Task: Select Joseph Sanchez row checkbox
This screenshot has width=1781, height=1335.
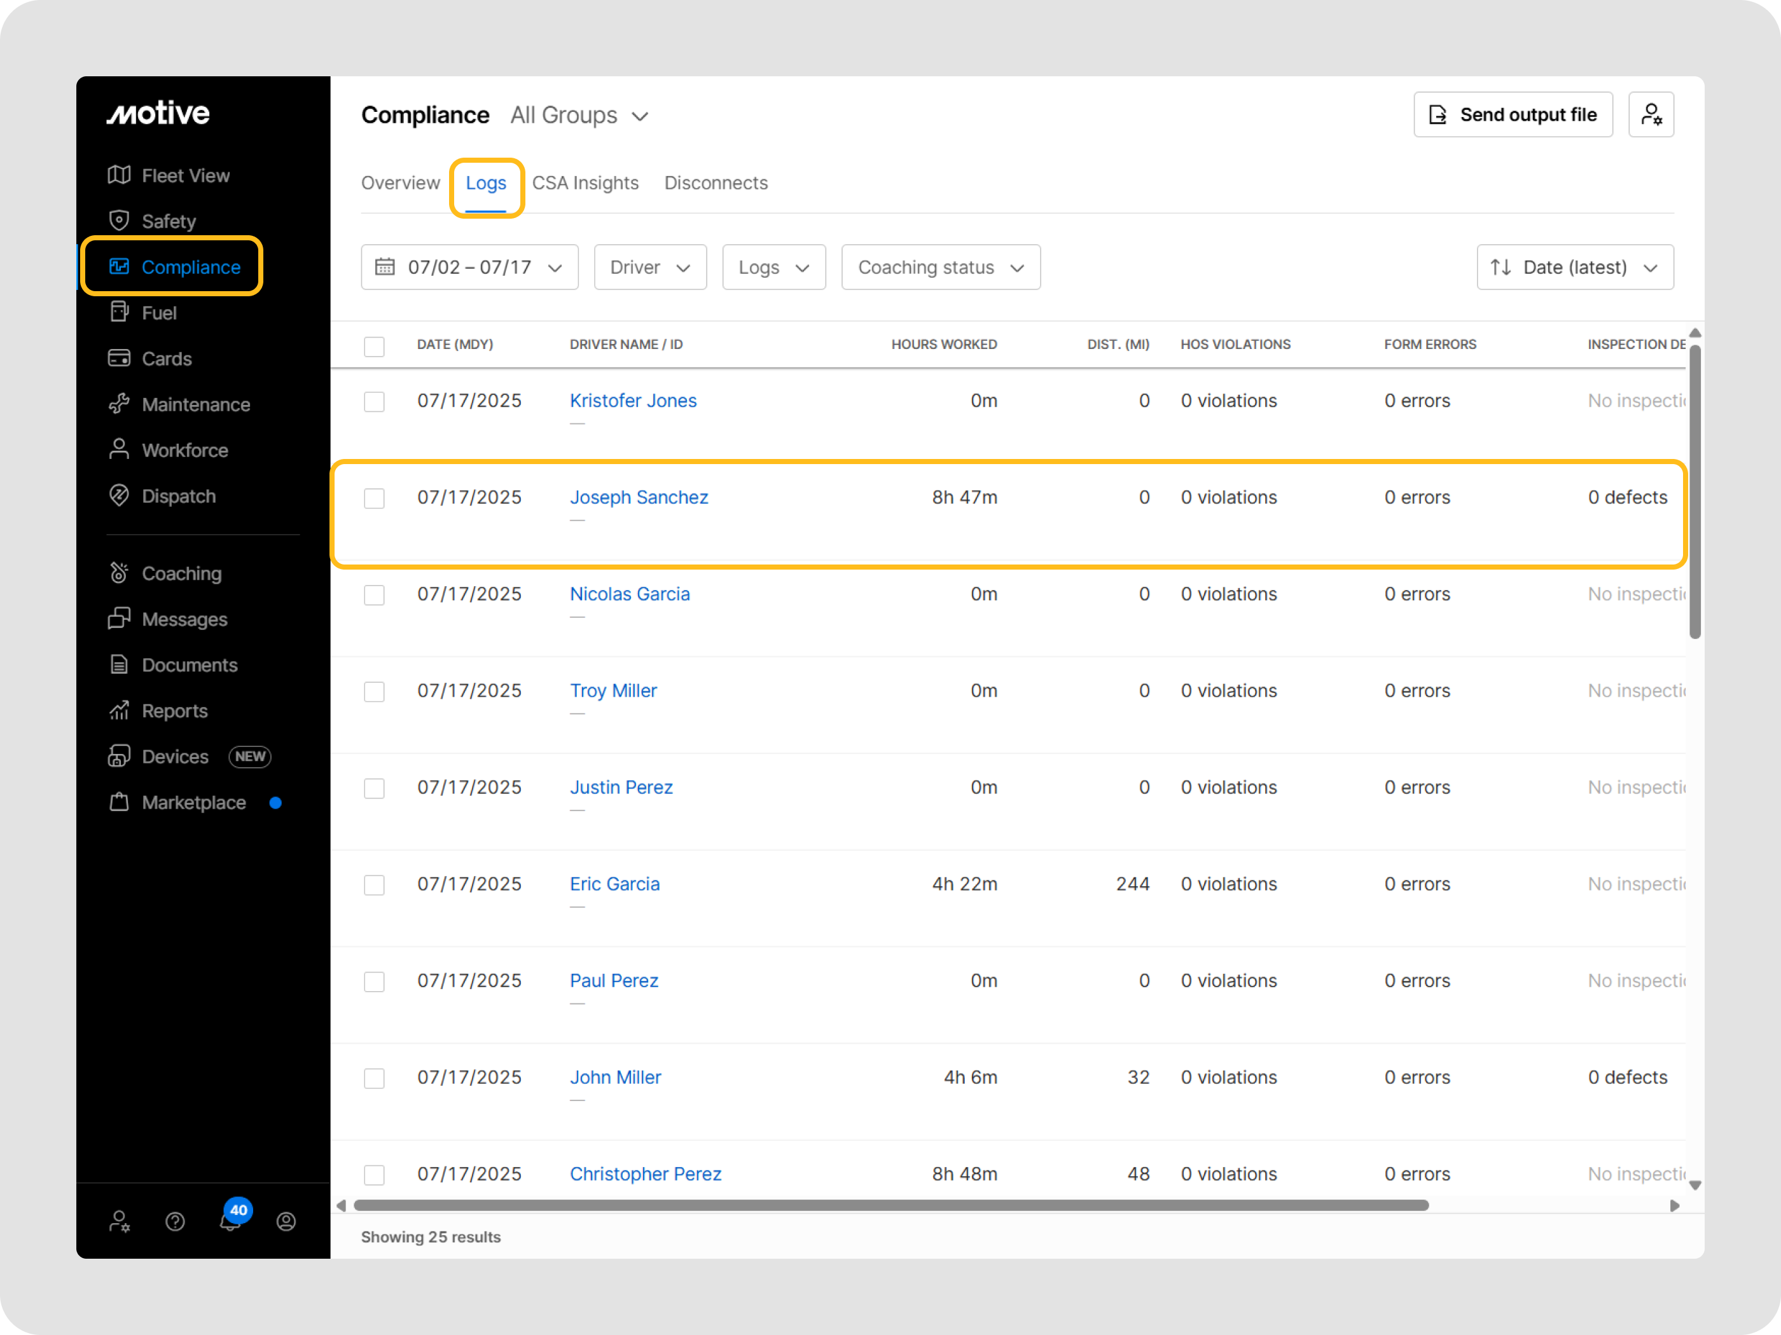Action: [373, 498]
